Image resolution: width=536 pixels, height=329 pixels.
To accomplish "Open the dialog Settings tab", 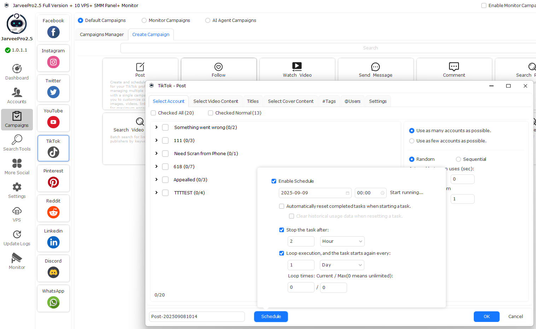I will coord(378,101).
